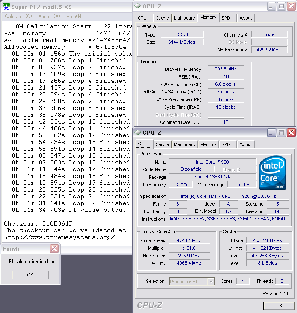Screen dimensions: 297x313
Task: Select Mainboard tab in lower CPU-Z window
Action: 184,144
